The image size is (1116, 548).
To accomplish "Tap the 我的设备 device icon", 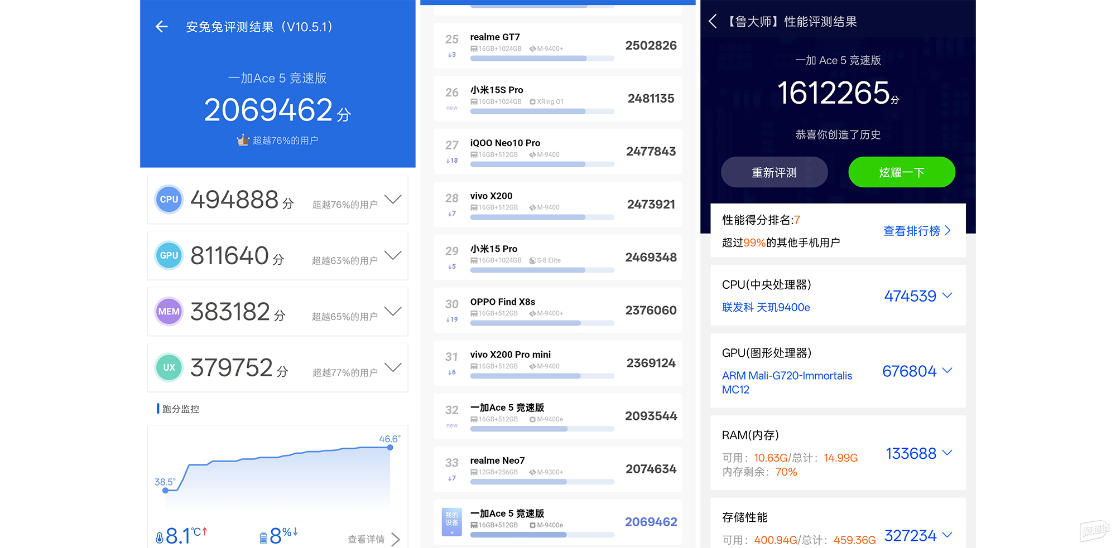I will pos(452,522).
